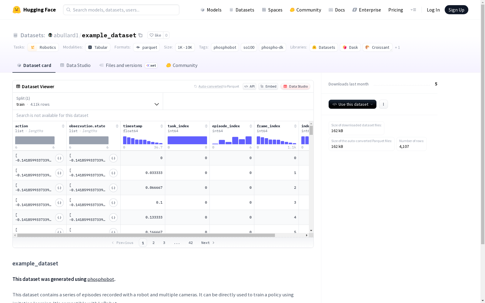Image resolution: width=485 pixels, height=303 pixels.
Task: Click the Datasets breadcrumb icon
Action: [x=15, y=35]
